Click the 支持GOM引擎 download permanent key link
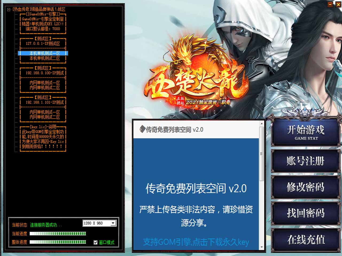 pyautogui.click(x=196, y=242)
